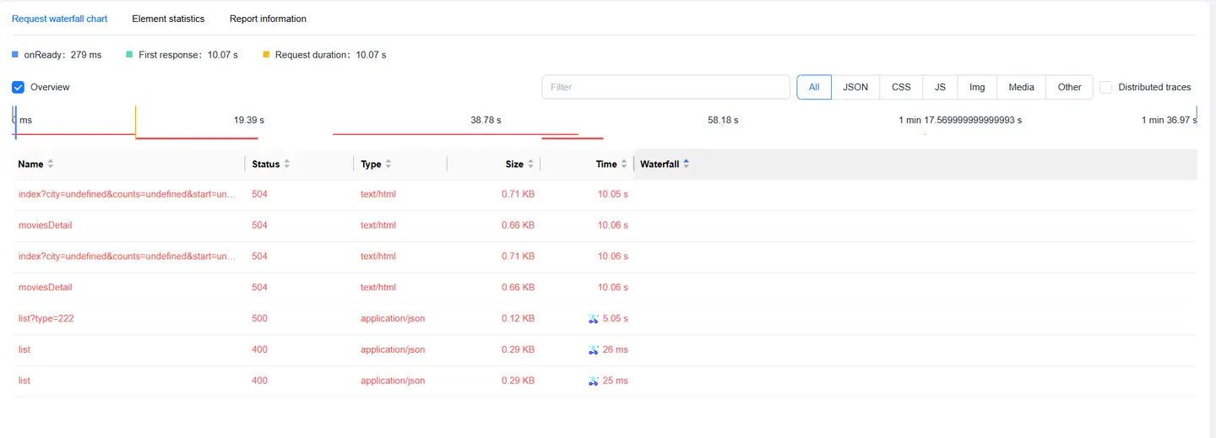The image size is (1216, 438).
Task: Switch to Element statistics tab
Action: click(168, 19)
